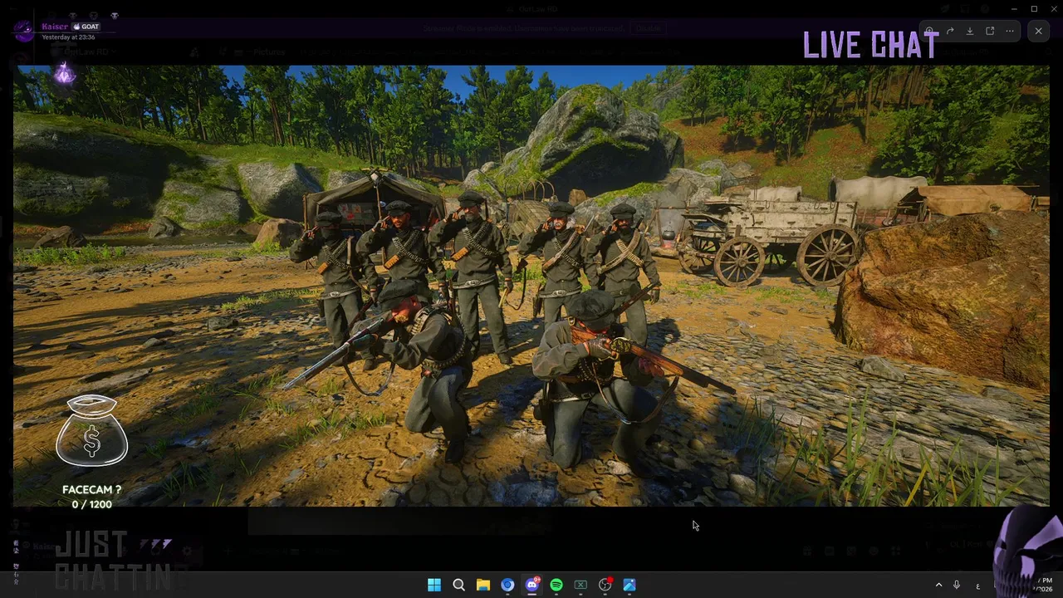Jump to message timestamp Yesterday at 23:36

pyautogui.click(x=68, y=37)
